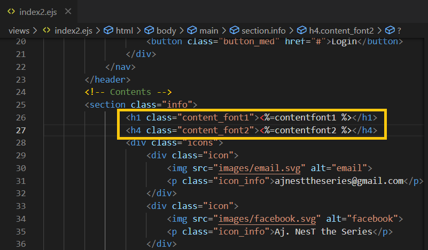The image size is (428, 250).
Task: Click the file icon on the index2.ejs tab
Action: [11, 11]
